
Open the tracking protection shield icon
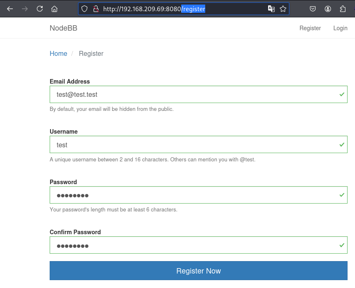pyautogui.click(x=84, y=9)
